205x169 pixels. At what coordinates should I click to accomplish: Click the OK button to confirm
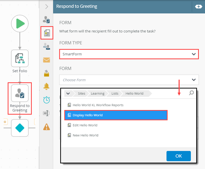point(179,156)
